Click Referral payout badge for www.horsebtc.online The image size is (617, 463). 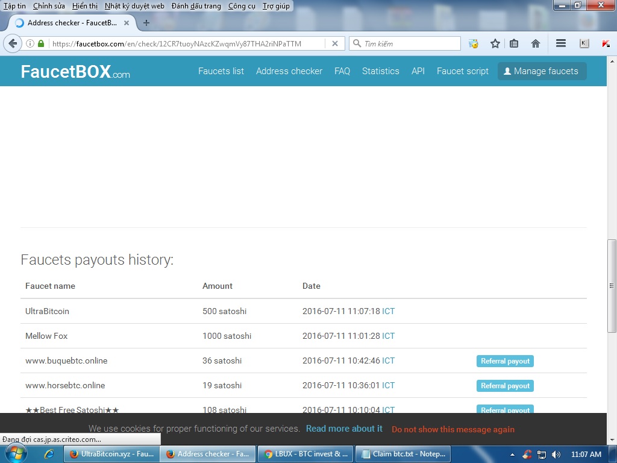[x=505, y=386]
